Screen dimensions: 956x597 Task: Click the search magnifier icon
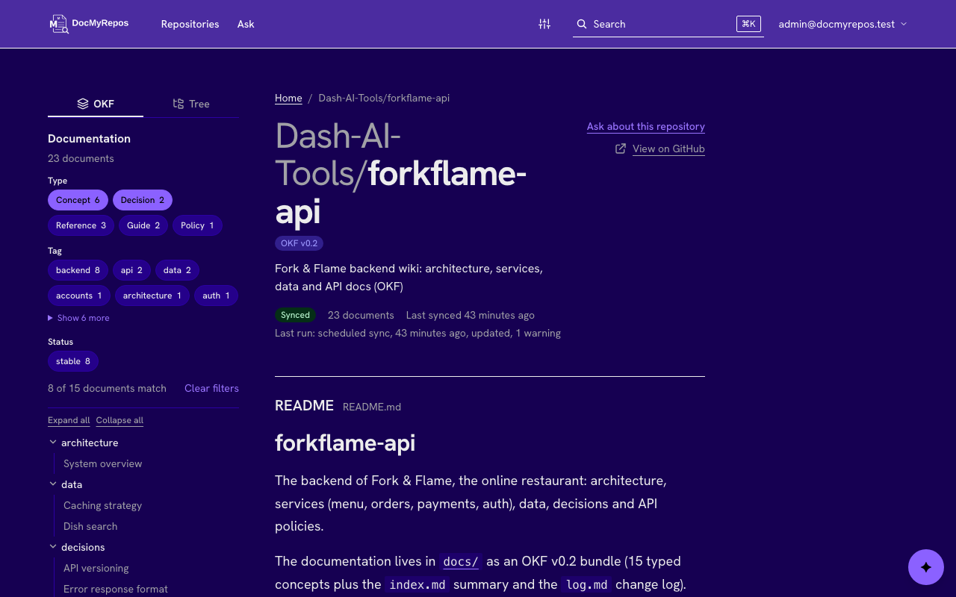[582, 24]
